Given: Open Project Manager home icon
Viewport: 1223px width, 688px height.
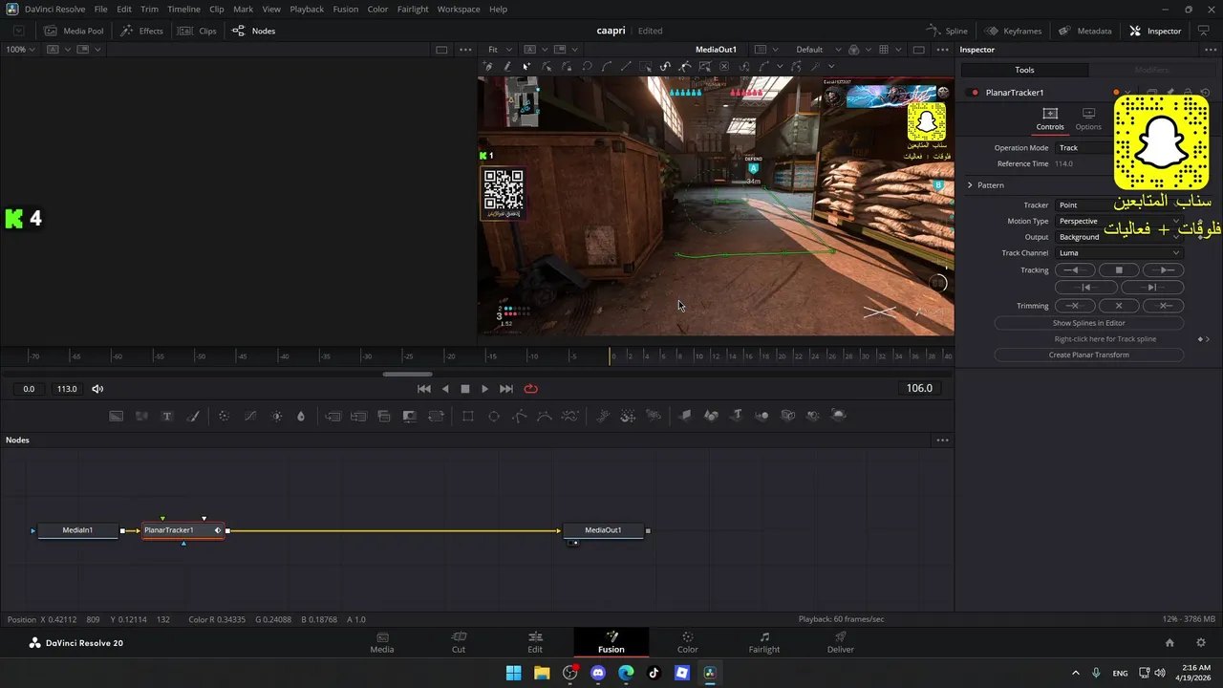Looking at the screenshot, I should [1169, 643].
